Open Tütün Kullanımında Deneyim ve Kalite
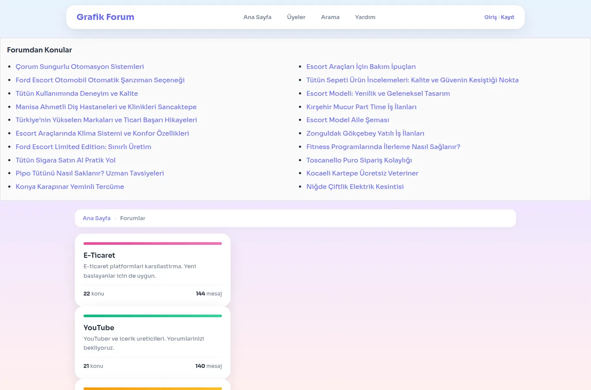The width and height of the screenshot is (591, 390). click(x=77, y=94)
